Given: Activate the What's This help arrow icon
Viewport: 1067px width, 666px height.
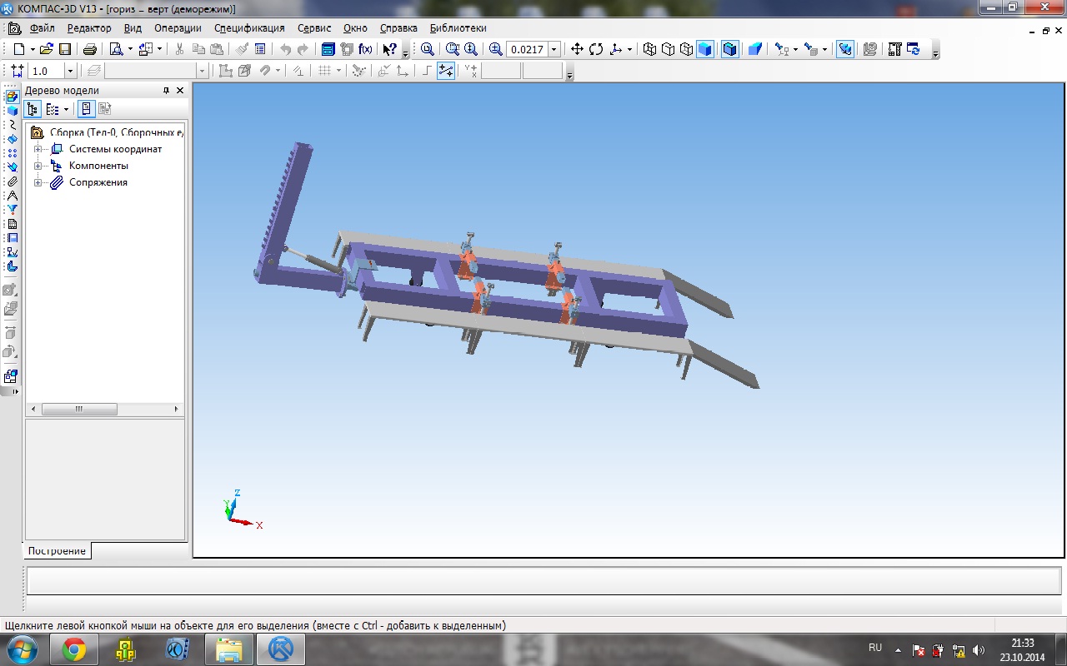Looking at the screenshot, I should (x=389, y=49).
